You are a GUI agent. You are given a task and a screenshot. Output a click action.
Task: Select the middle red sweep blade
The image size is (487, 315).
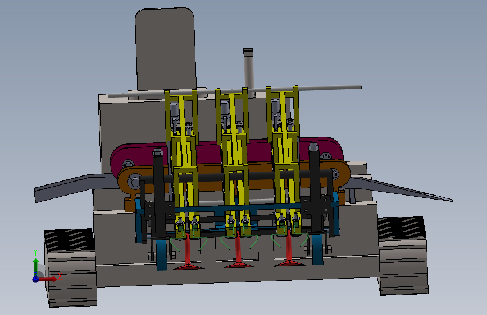pyautogui.click(x=239, y=251)
